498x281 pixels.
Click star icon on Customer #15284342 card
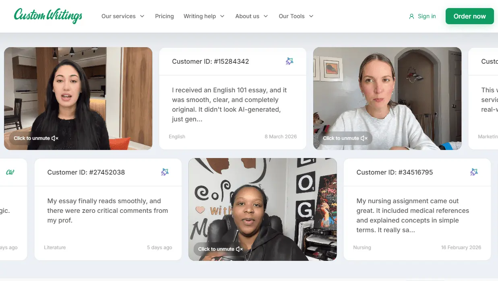click(x=289, y=61)
